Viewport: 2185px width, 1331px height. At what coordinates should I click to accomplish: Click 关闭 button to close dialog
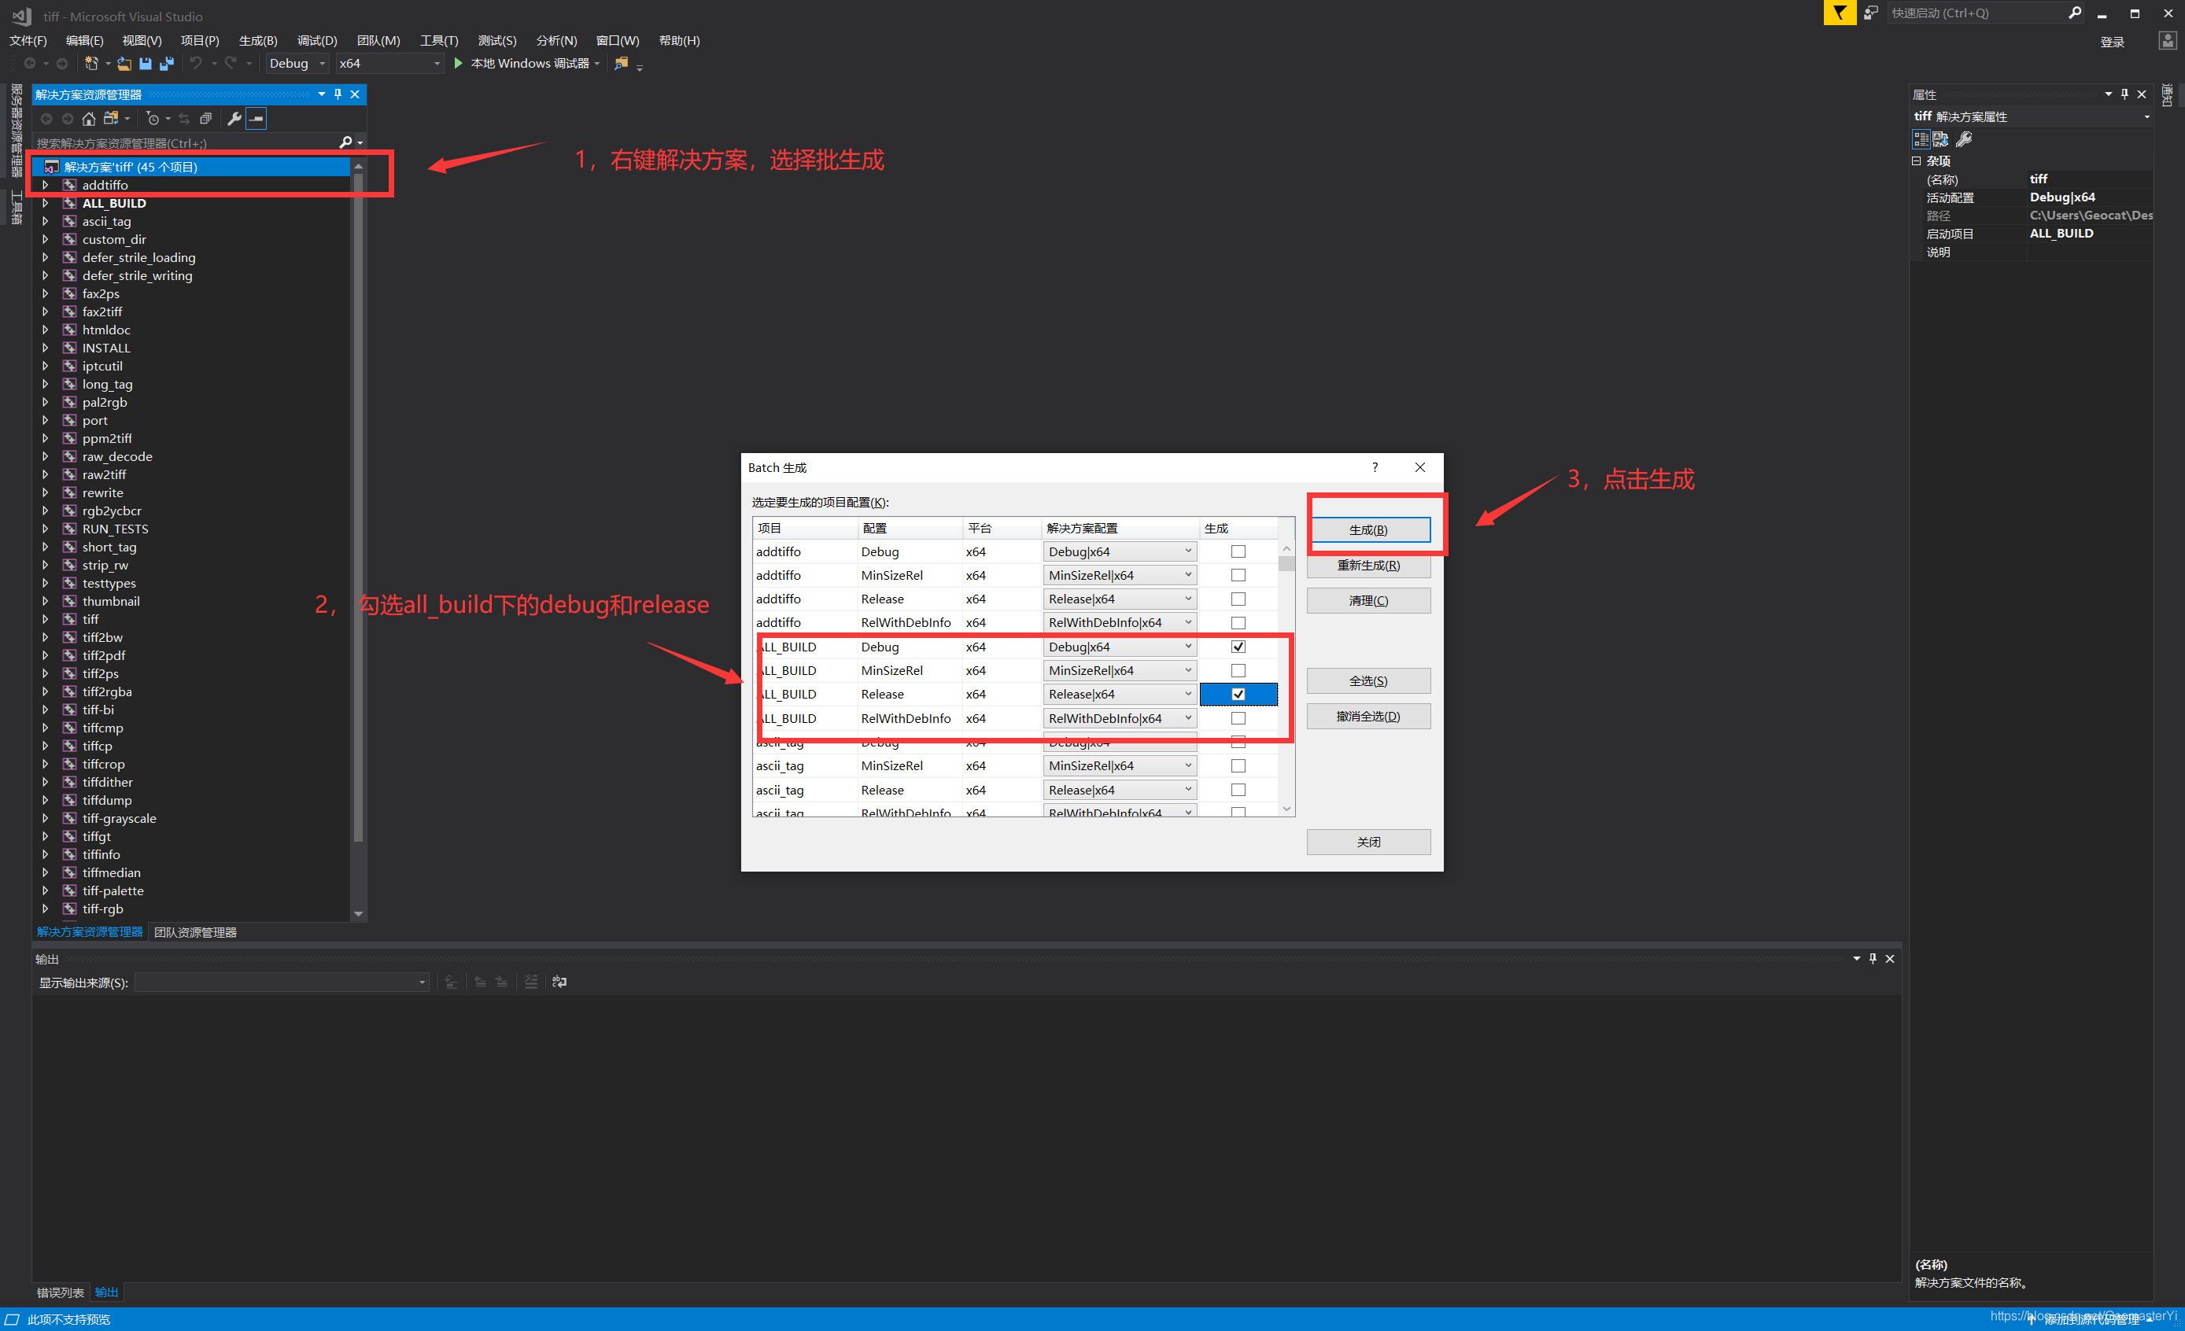(x=1367, y=839)
